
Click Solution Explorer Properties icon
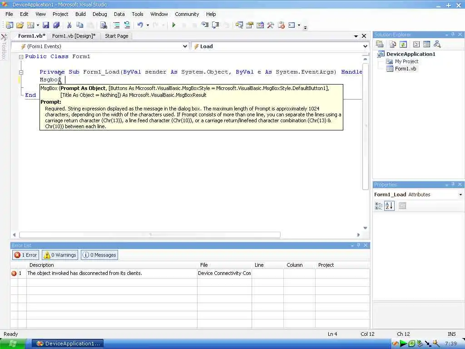pyautogui.click(x=380, y=44)
